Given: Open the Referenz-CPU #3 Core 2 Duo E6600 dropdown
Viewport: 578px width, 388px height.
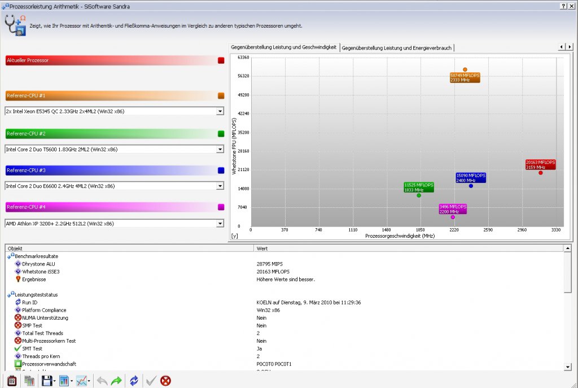Looking at the screenshot, I should 220,186.
